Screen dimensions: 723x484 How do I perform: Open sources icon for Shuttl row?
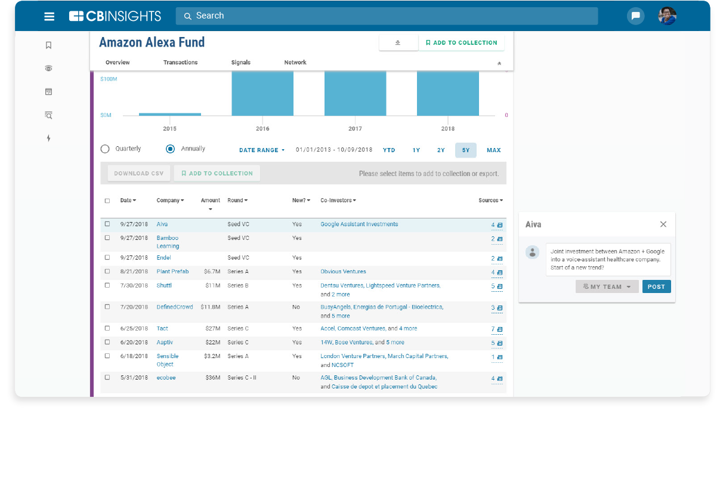coord(500,286)
